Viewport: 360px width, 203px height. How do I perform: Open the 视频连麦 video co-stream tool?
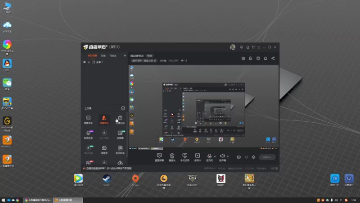pos(88,134)
